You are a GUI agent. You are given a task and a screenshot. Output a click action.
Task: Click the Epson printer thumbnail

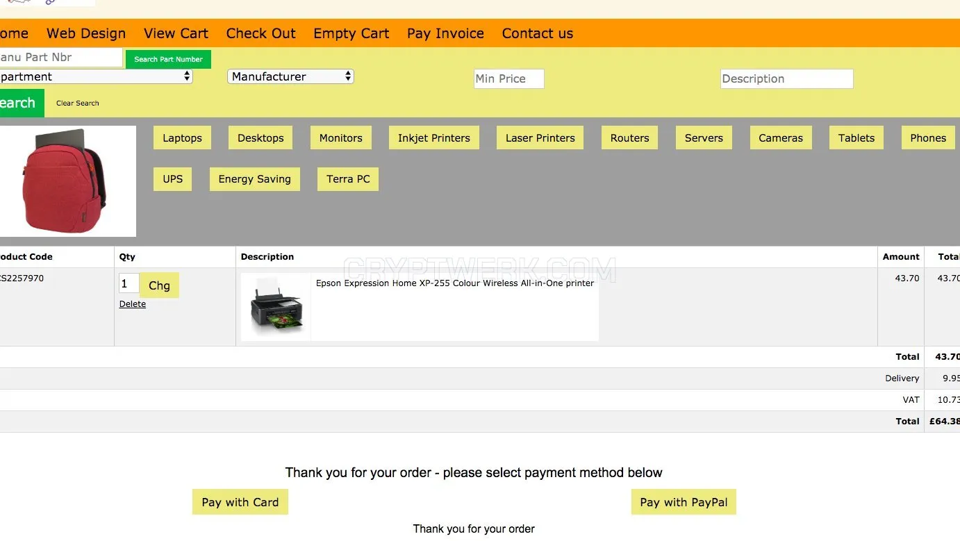click(x=276, y=306)
